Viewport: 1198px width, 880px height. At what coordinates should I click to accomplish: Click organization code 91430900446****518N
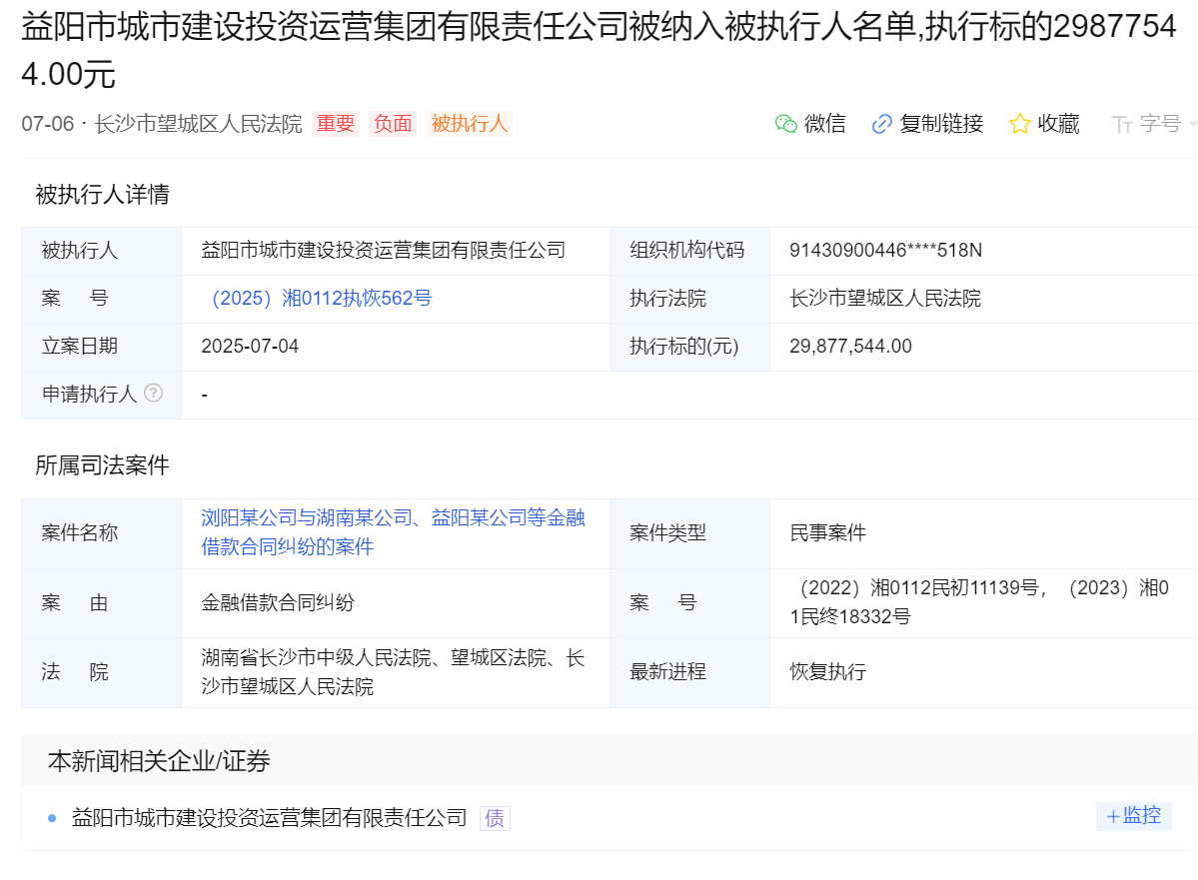click(885, 251)
